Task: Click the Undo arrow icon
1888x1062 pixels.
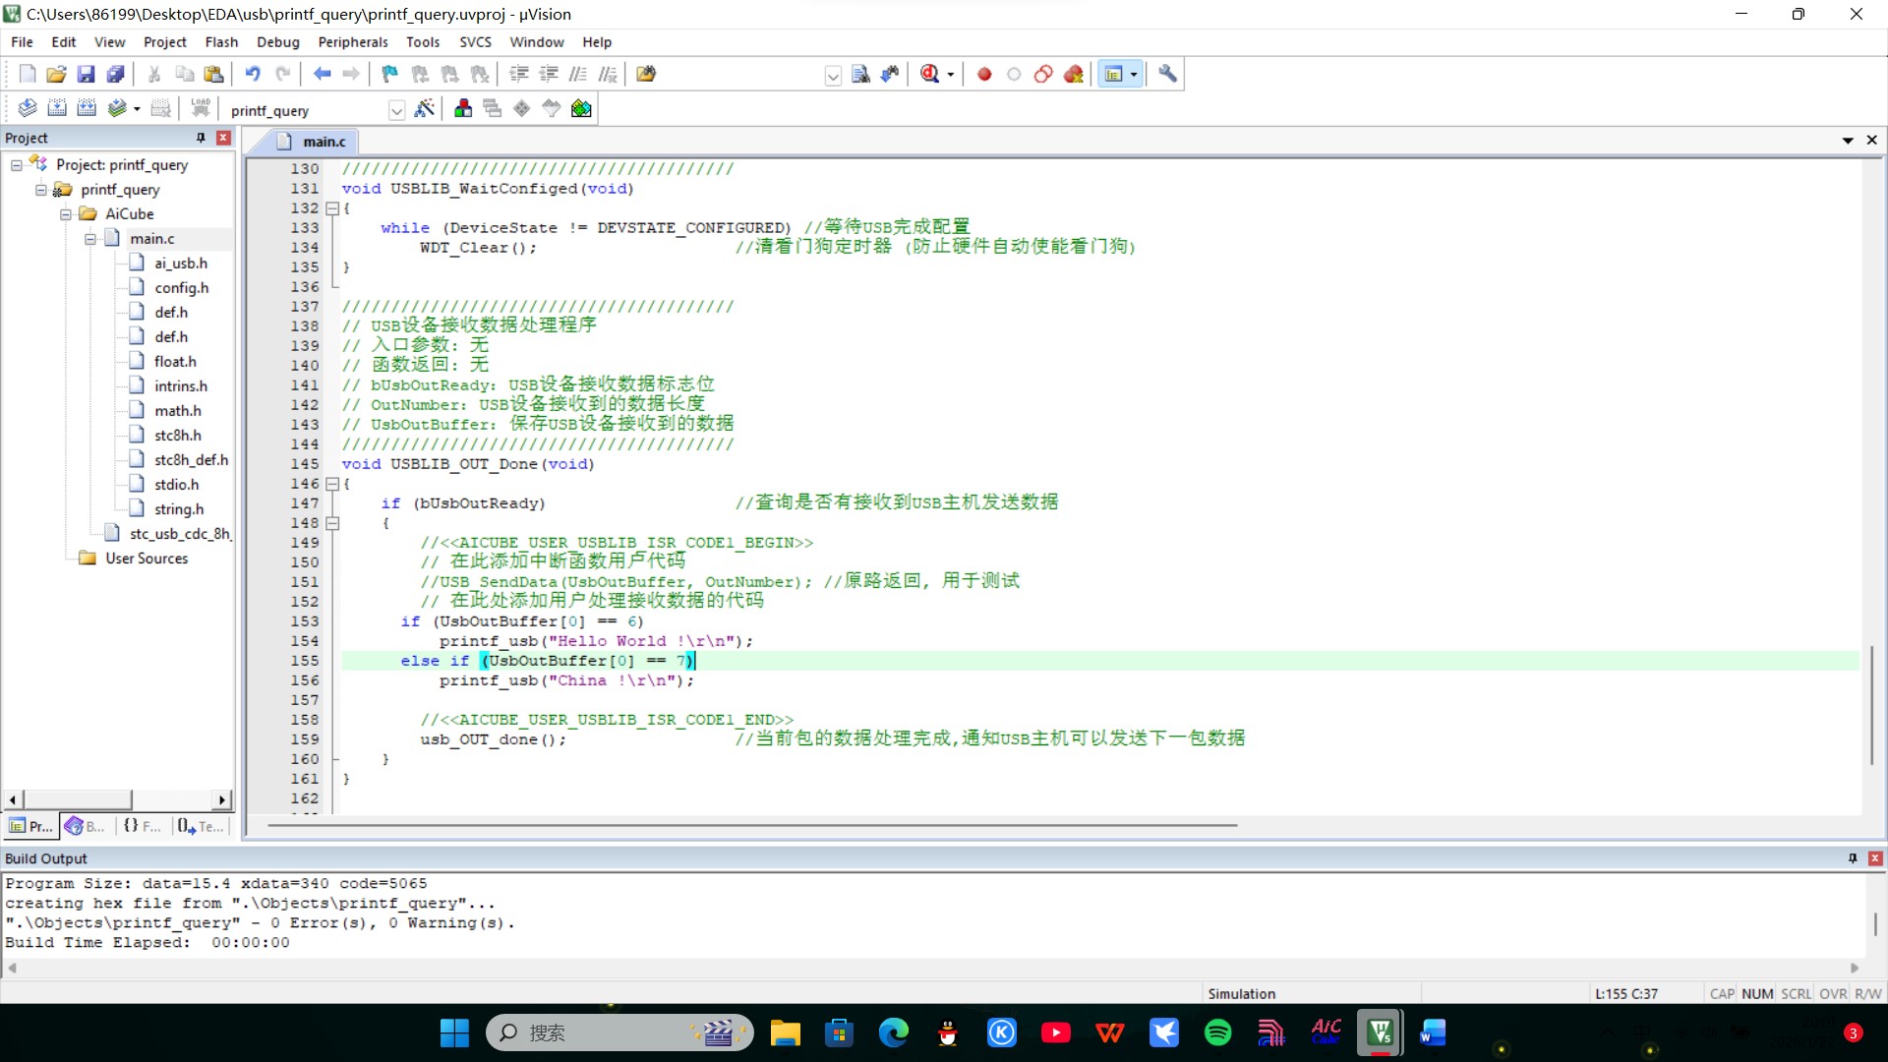Action: (x=253, y=74)
